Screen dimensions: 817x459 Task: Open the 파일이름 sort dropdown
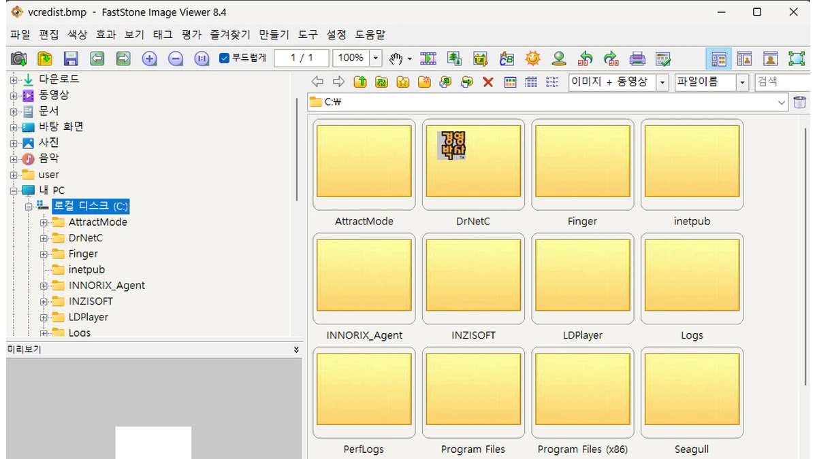click(x=742, y=82)
